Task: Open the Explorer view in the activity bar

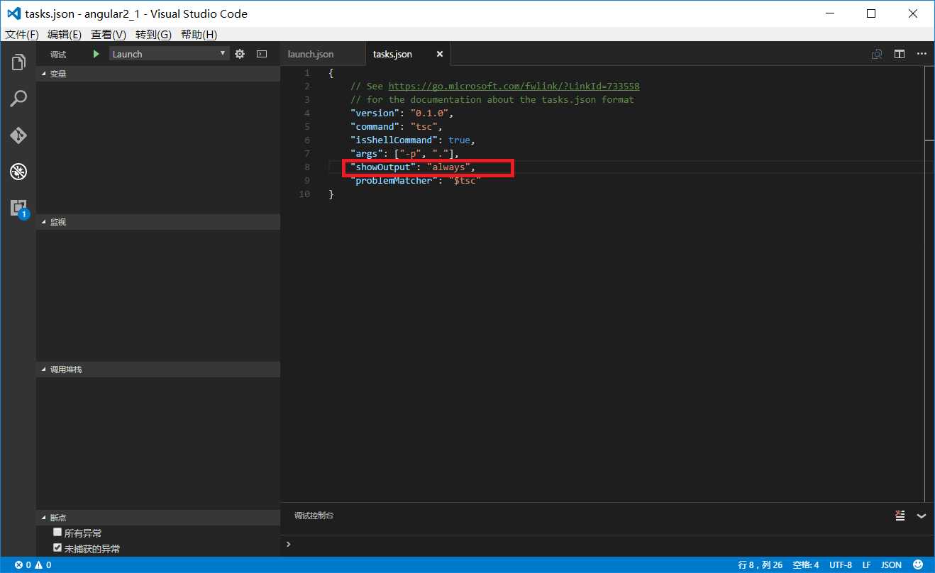Action: [x=18, y=62]
